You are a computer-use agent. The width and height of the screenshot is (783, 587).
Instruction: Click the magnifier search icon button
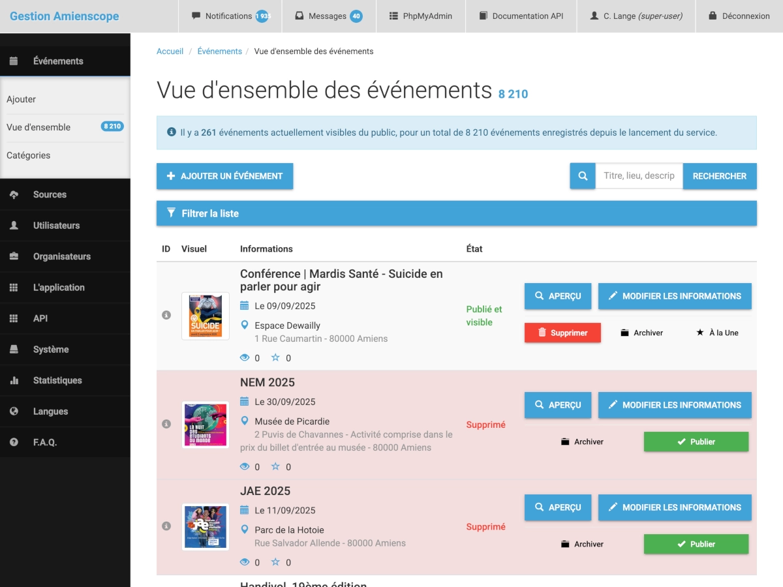583,176
